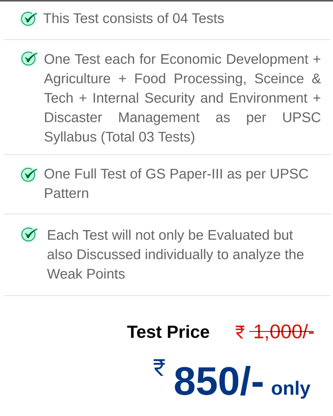The height and width of the screenshot is (416, 333).
Task: Click the "One Full Test of GS Paper-III" line
Action: coord(176,174)
